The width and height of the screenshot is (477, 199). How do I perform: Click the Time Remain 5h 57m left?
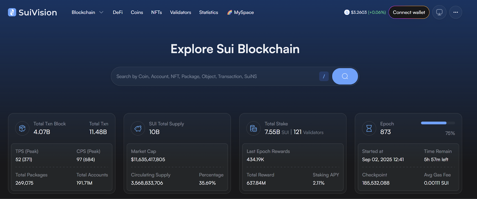tap(436, 160)
